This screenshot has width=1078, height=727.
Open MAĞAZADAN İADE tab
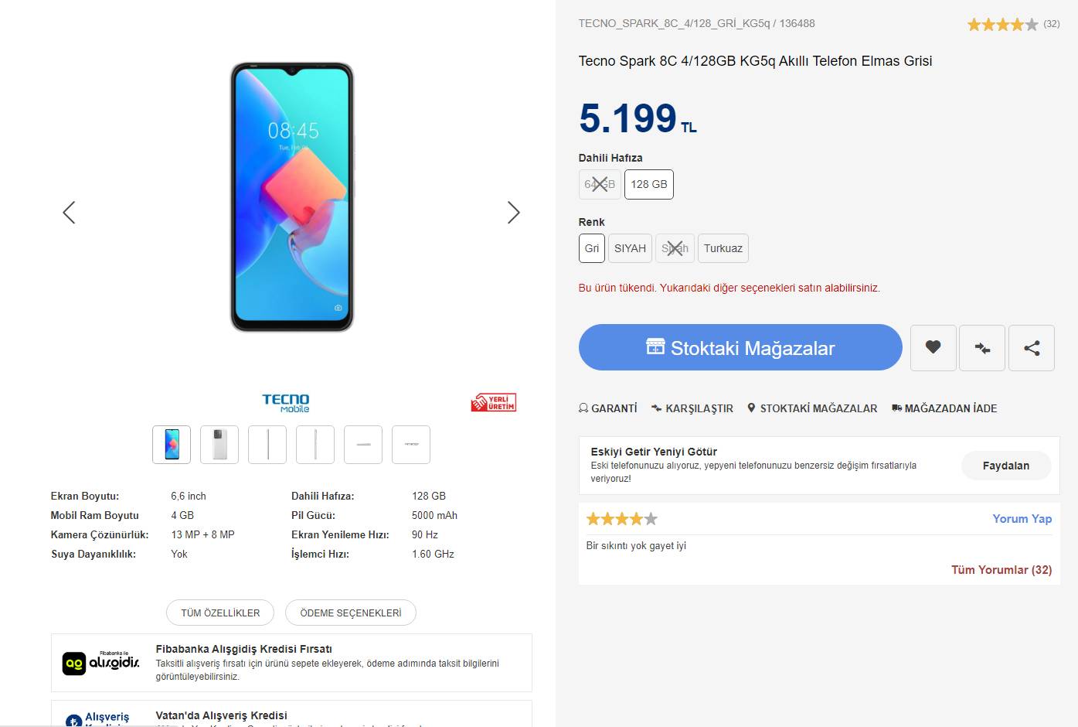(x=944, y=408)
